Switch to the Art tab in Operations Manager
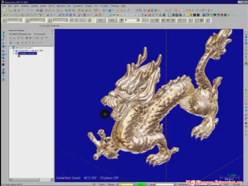Screen dimensions: 248x186 (x=30, y=34)
